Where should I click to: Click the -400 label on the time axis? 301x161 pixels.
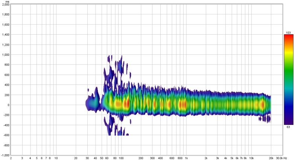[x=6, y=125]
